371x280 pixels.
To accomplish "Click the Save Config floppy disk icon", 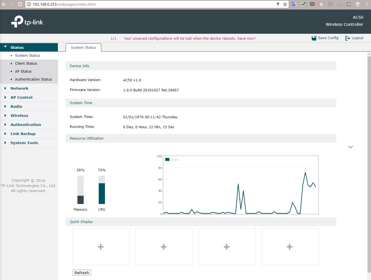I will coord(314,38).
